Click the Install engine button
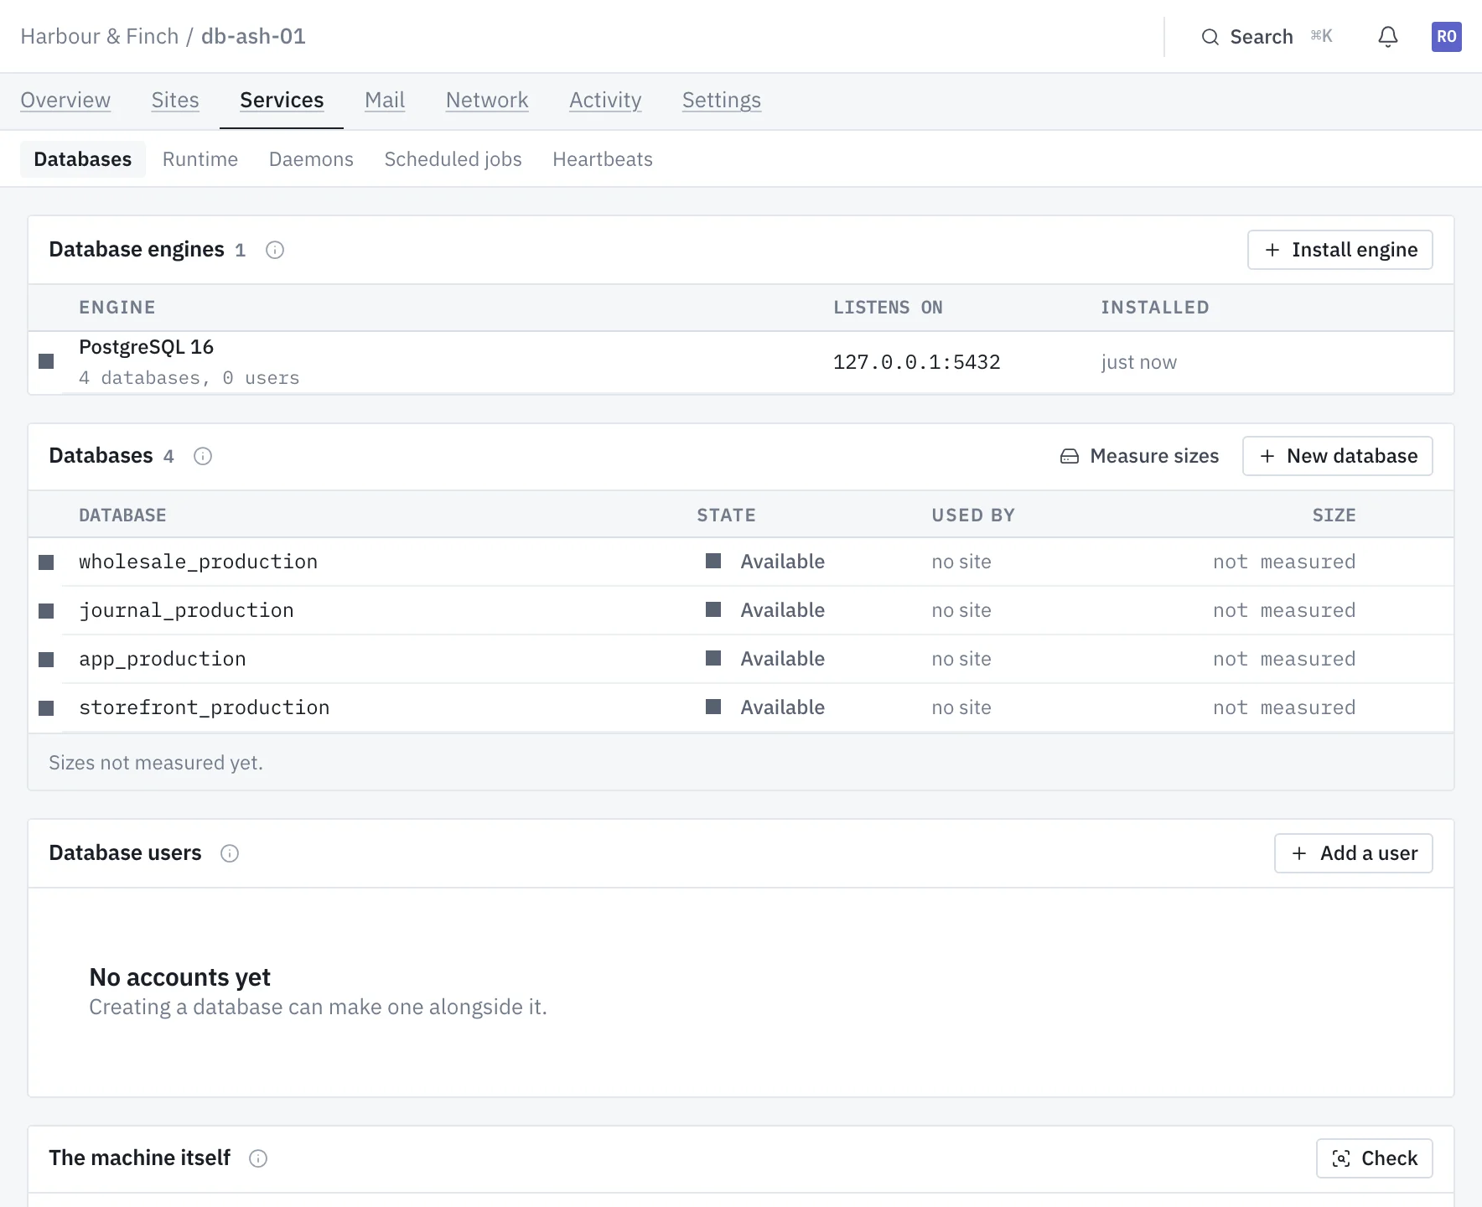This screenshot has width=1482, height=1207. tap(1340, 250)
